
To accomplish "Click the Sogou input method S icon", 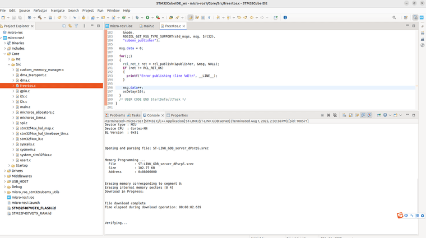I will point(400,216).
